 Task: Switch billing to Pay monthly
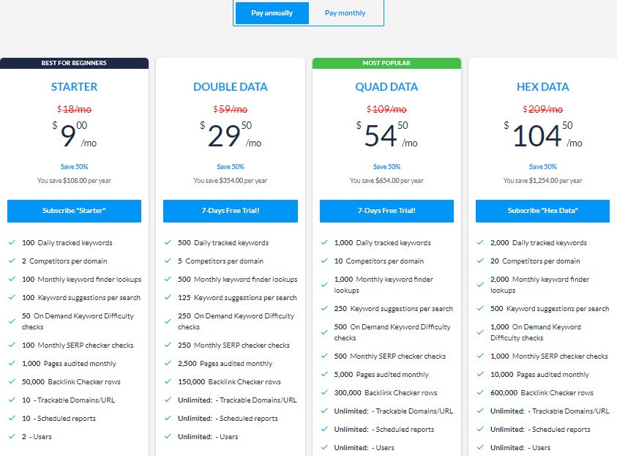coord(345,13)
